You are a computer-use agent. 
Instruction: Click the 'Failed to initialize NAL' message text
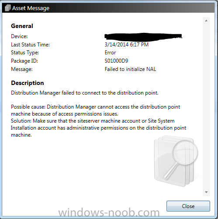(x=130, y=69)
